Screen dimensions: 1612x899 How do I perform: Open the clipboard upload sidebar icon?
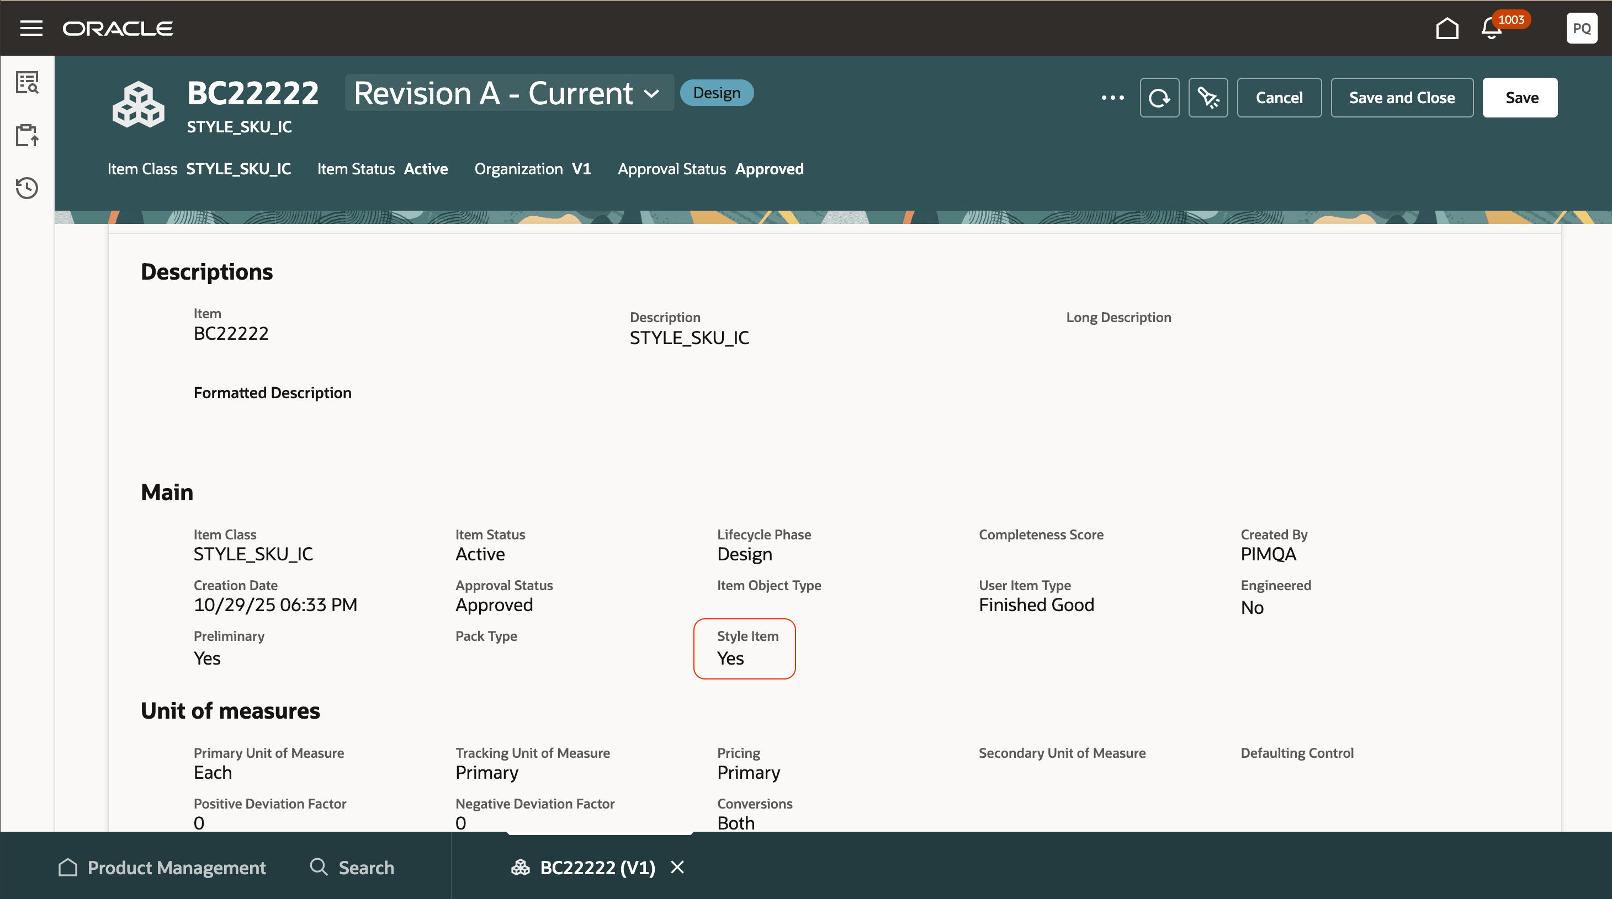pyautogui.click(x=28, y=135)
